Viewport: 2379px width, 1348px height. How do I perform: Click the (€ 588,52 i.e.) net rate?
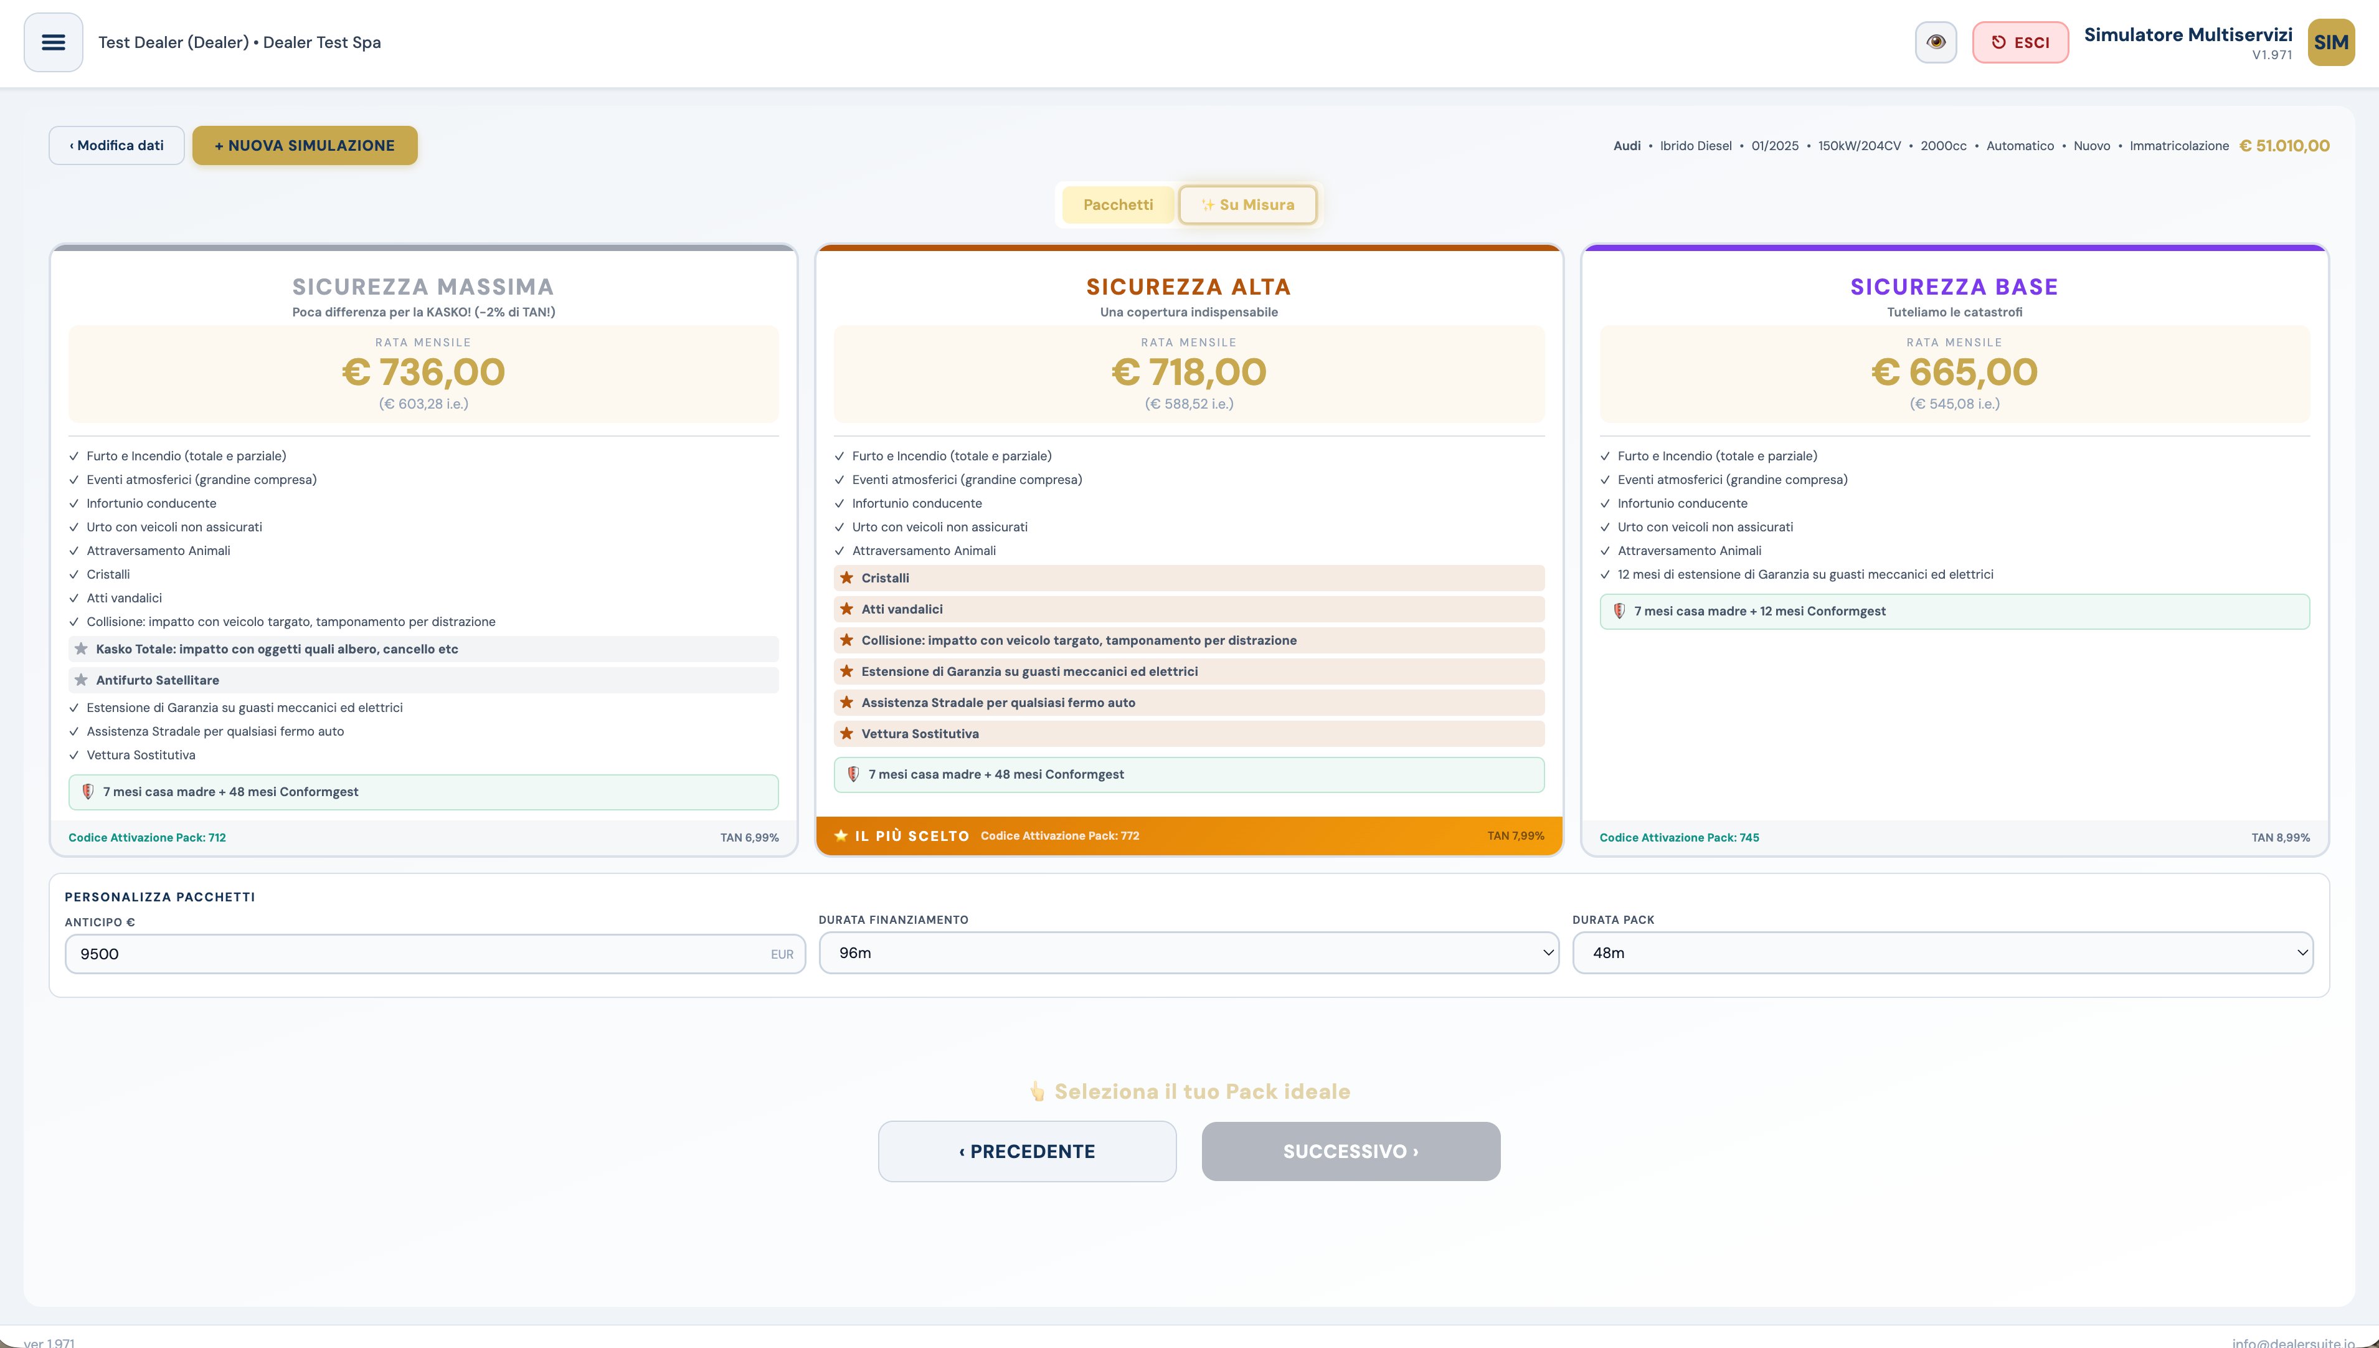pos(1189,404)
